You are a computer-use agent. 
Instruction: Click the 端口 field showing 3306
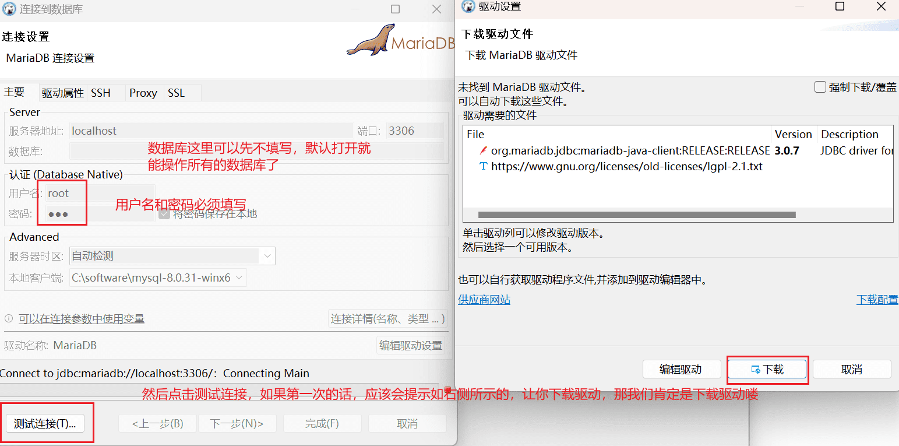point(415,131)
